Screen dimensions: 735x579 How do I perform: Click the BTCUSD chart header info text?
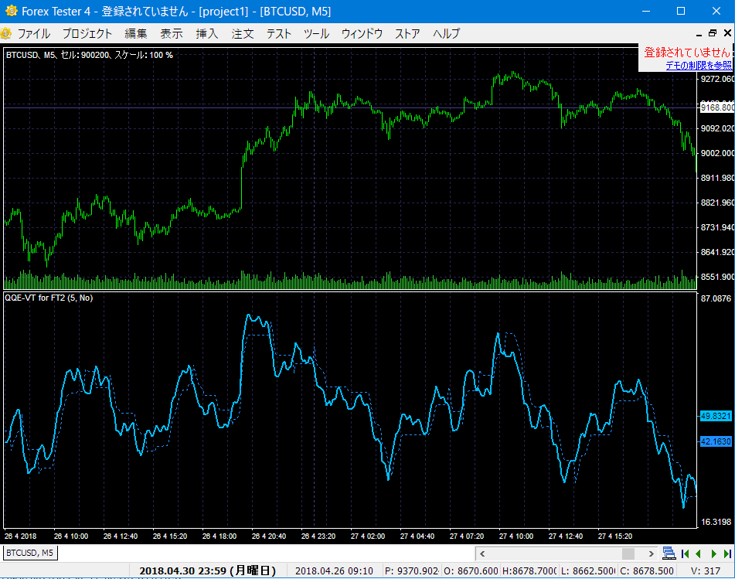(90, 55)
